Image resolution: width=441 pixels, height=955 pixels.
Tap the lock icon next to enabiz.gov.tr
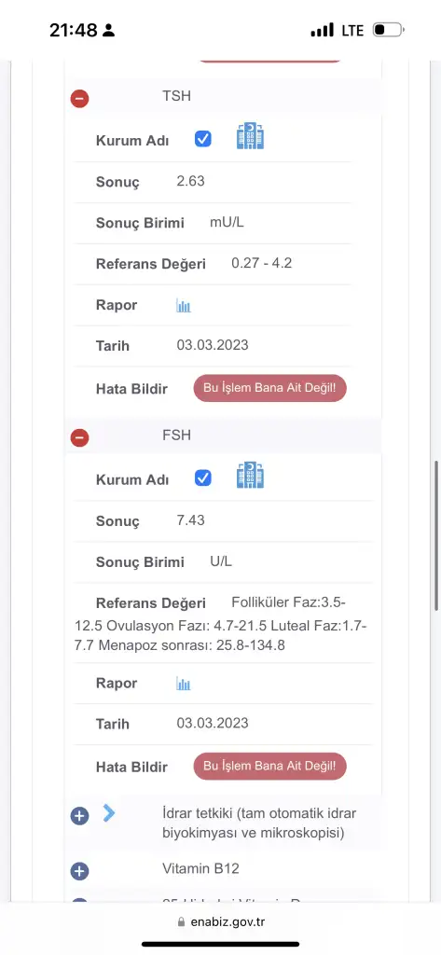point(181,922)
